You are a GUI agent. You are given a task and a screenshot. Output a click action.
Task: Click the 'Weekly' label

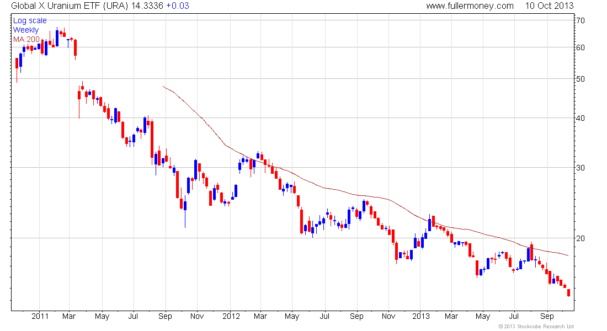coord(26,30)
